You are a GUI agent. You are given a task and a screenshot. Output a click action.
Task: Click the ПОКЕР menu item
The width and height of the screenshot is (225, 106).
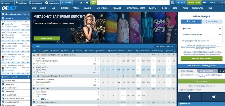click(186, 8)
